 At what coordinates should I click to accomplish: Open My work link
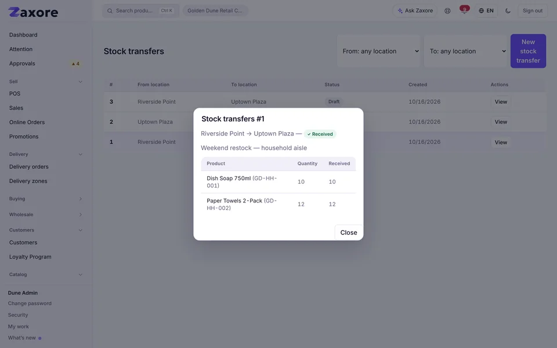point(18,327)
